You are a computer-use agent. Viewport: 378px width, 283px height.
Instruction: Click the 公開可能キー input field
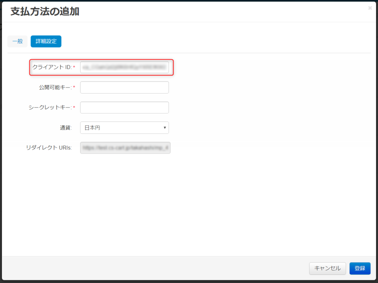[124, 88]
